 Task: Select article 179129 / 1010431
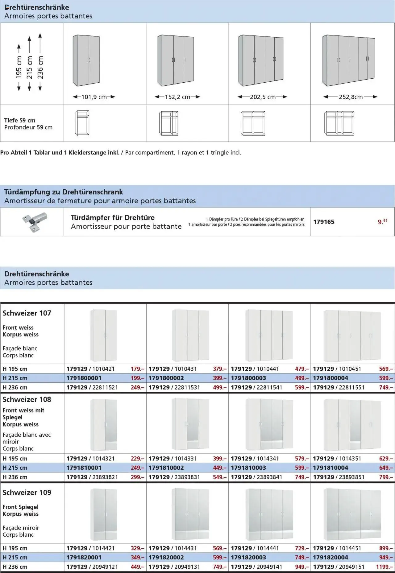tap(173, 369)
